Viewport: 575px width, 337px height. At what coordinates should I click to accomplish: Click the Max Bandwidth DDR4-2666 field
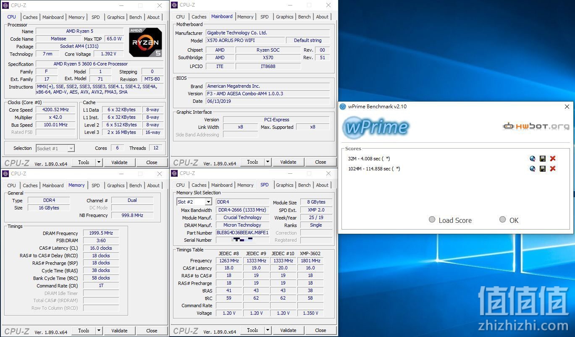coord(242,210)
